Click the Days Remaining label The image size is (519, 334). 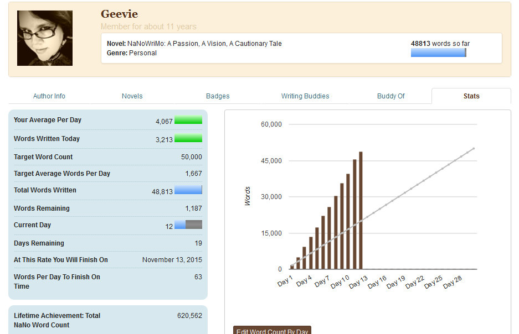tap(39, 243)
